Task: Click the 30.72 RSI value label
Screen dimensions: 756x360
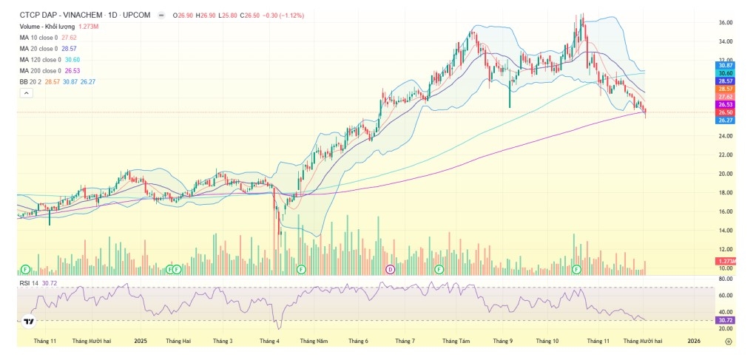Action: pos(724,320)
